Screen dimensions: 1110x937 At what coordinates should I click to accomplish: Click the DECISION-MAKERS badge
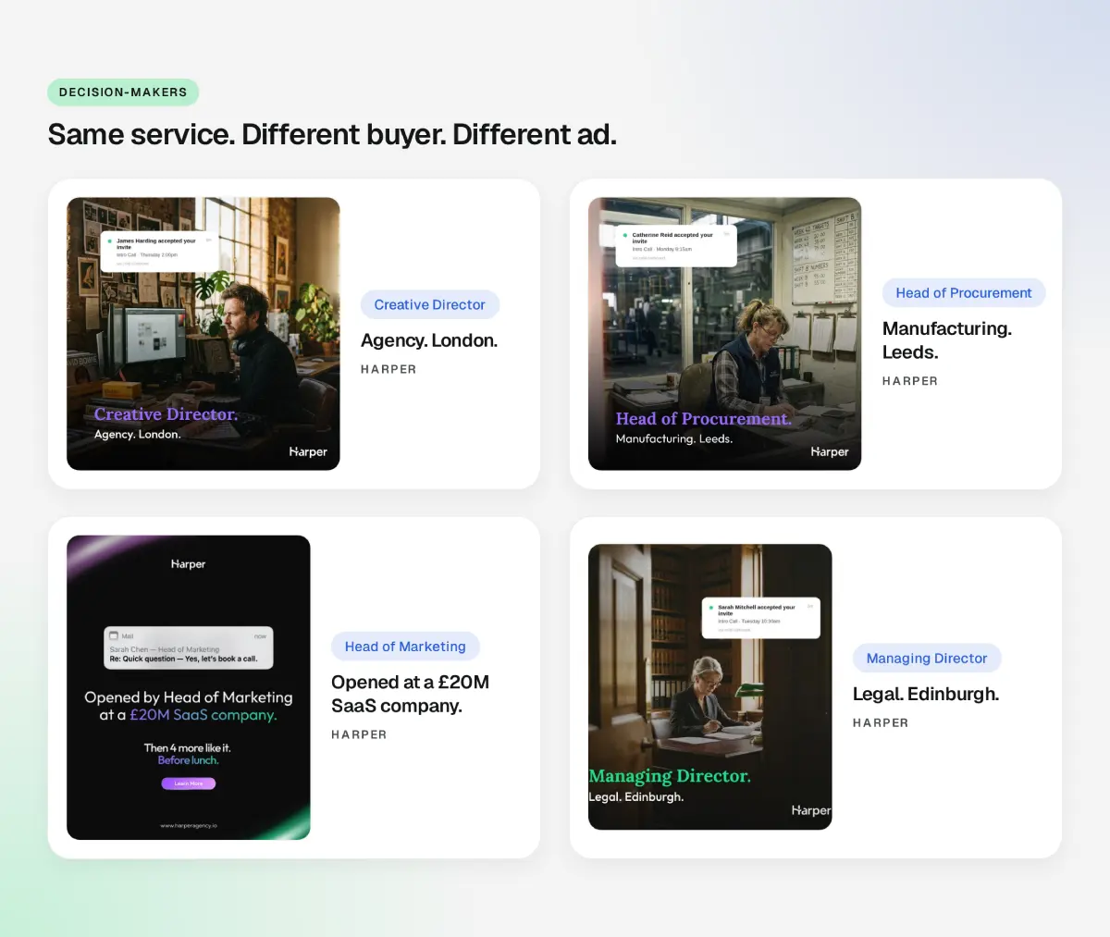pos(123,92)
